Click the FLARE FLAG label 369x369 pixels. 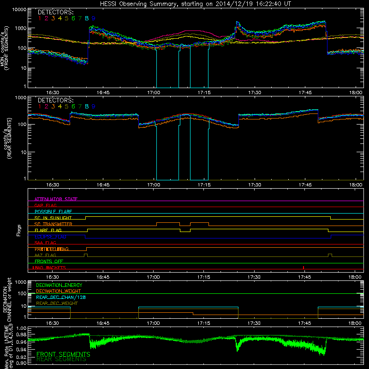48,230
